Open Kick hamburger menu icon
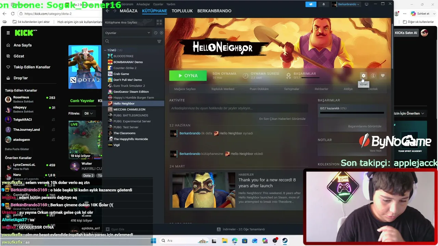 pos(8,33)
